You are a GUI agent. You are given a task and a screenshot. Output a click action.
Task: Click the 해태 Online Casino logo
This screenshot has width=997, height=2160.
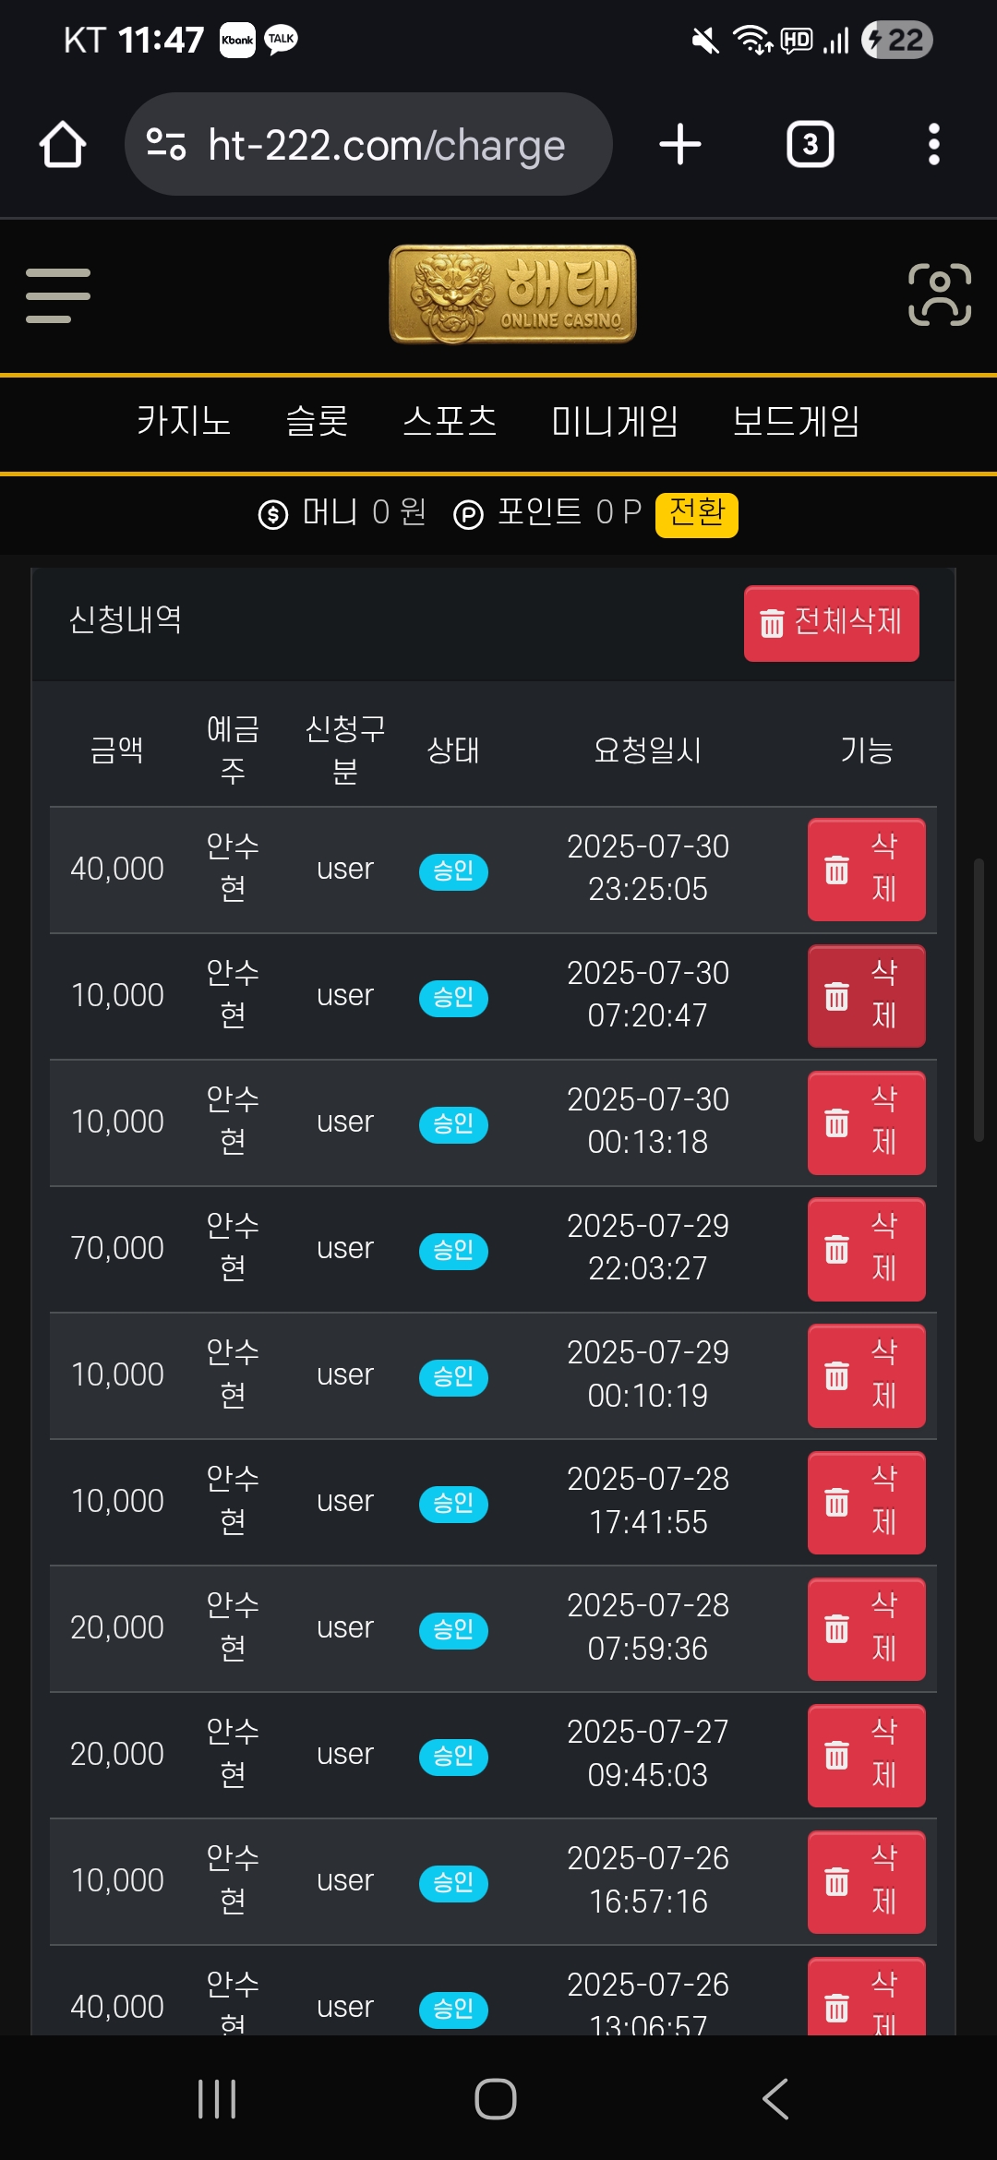point(512,294)
